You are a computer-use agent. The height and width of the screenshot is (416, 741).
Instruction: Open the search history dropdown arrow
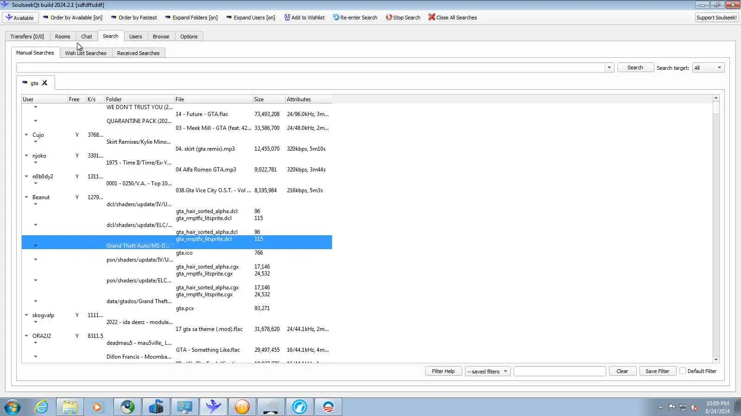coord(609,68)
